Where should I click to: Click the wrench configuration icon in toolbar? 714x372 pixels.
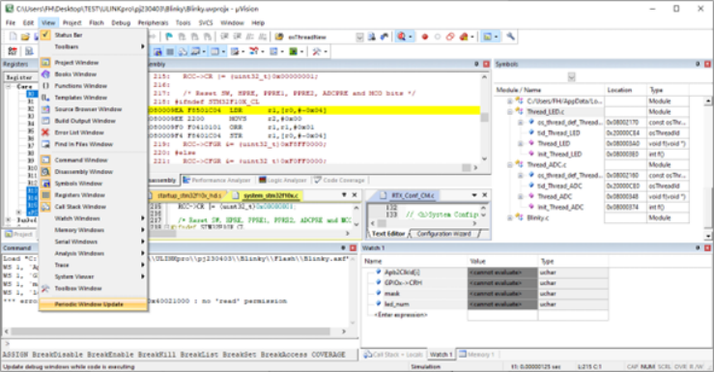pos(510,37)
